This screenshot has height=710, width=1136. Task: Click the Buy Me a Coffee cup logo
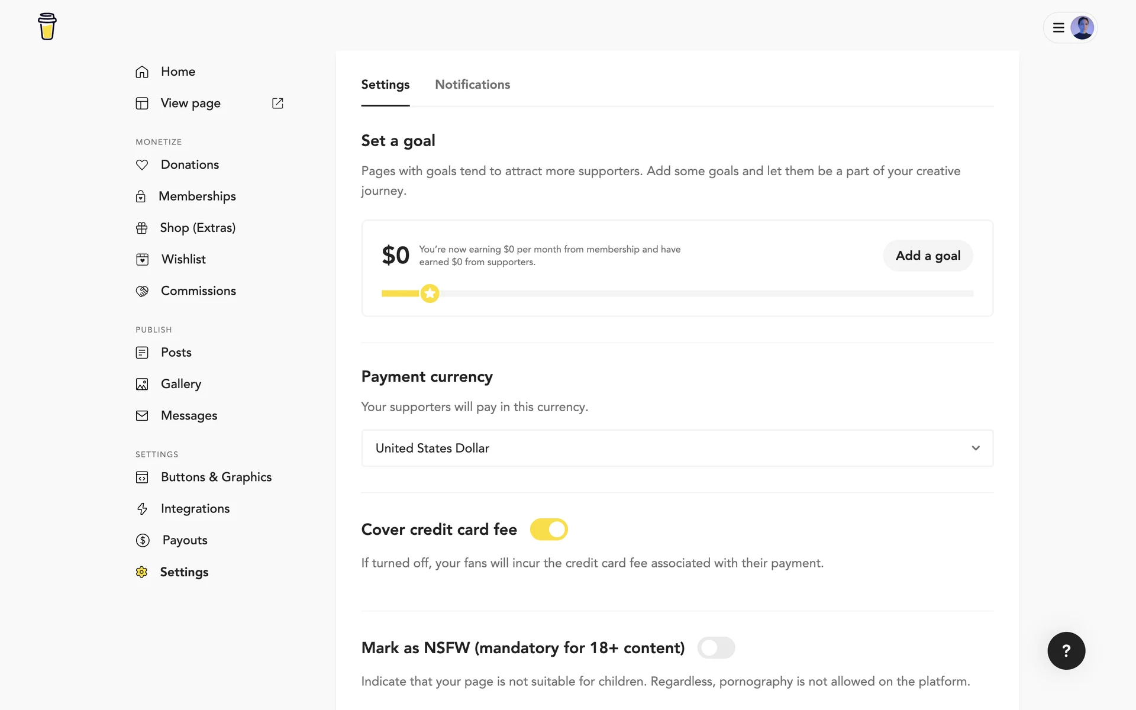pyautogui.click(x=47, y=27)
